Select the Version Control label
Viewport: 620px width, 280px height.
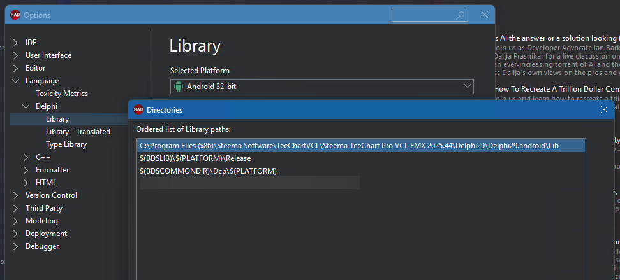[51, 195]
